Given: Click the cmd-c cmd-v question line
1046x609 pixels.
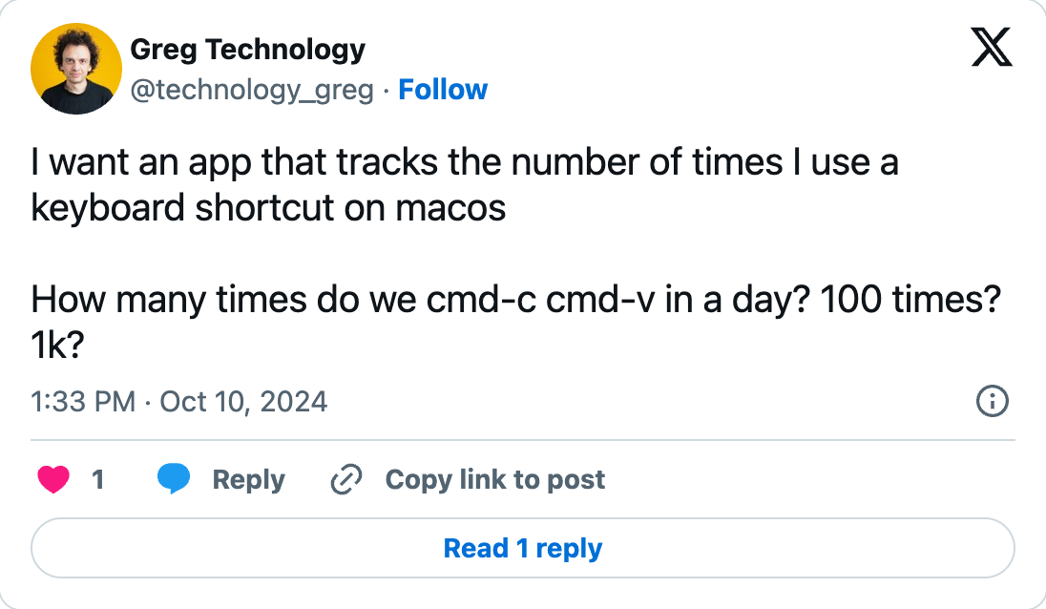Looking at the screenshot, I should pyautogui.click(x=515, y=300).
